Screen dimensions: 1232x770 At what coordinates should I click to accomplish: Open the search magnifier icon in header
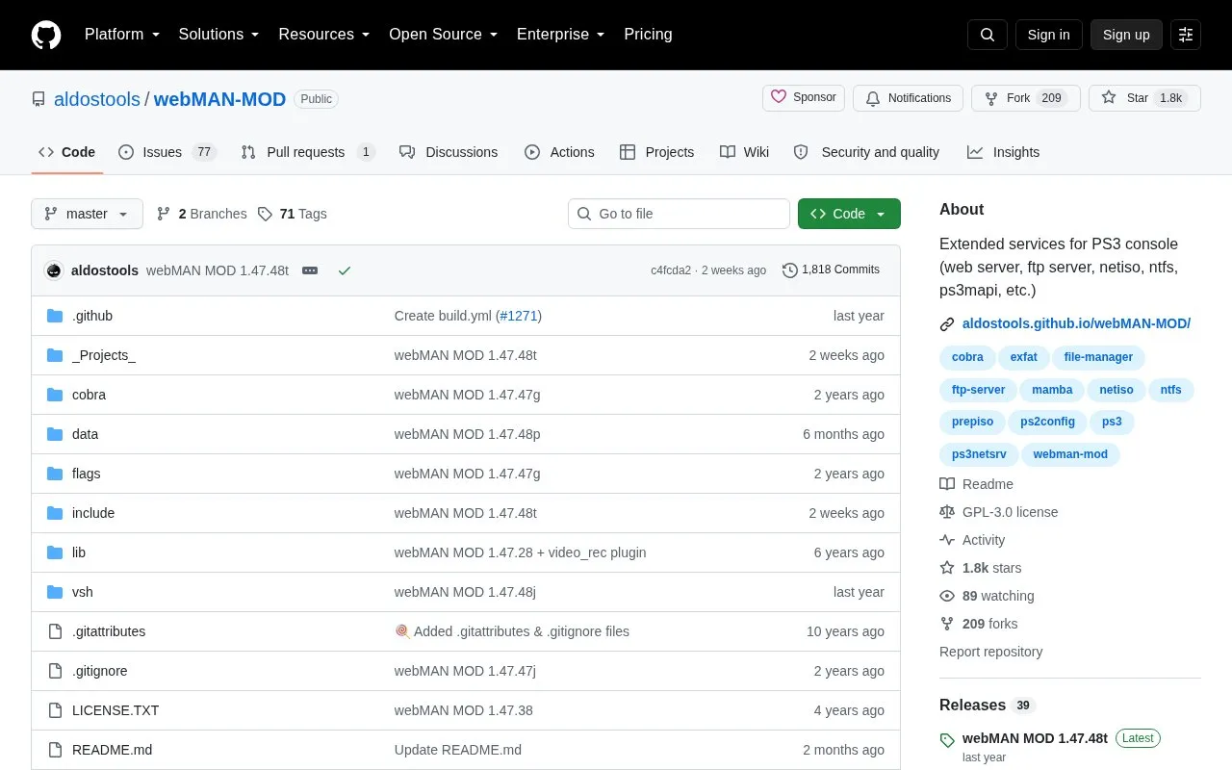point(988,35)
